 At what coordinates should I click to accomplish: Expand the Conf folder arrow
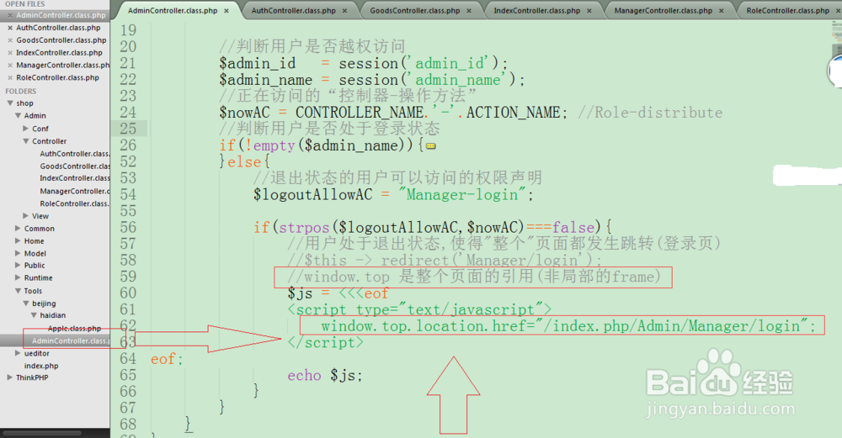26,128
